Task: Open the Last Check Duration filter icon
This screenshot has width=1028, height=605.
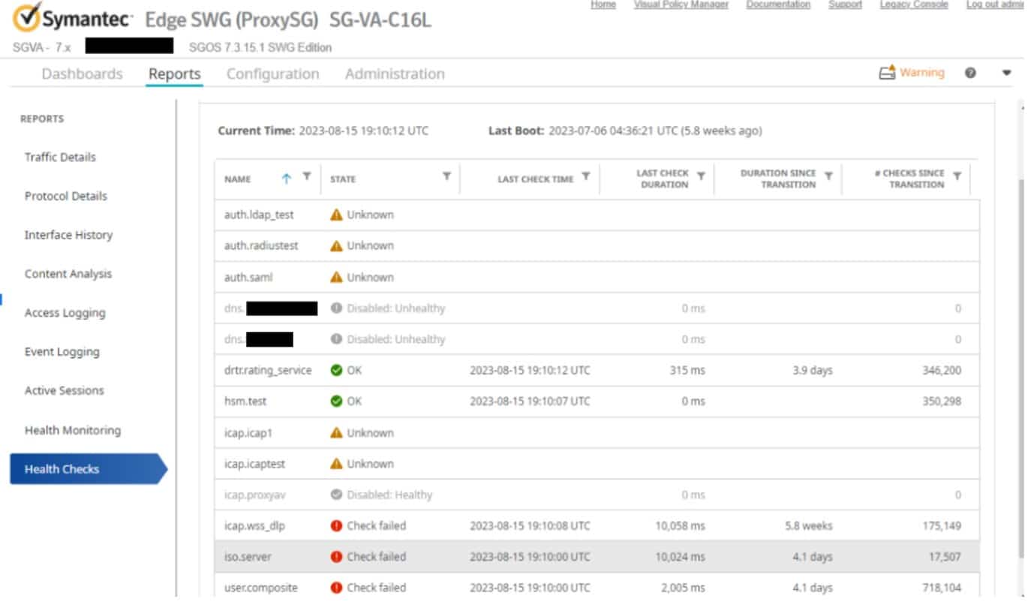Action: tap(701, 176)
